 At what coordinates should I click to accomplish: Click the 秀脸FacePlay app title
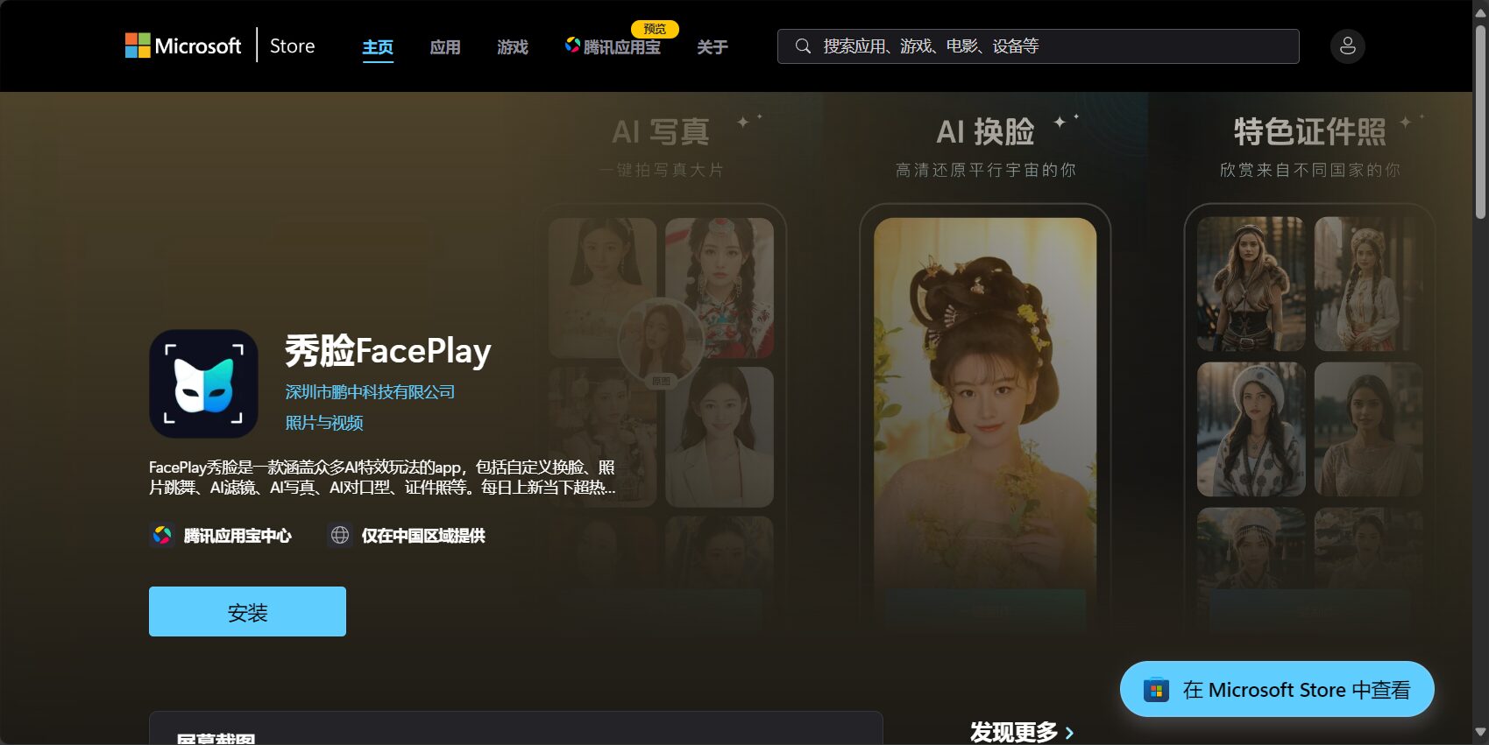387,351
